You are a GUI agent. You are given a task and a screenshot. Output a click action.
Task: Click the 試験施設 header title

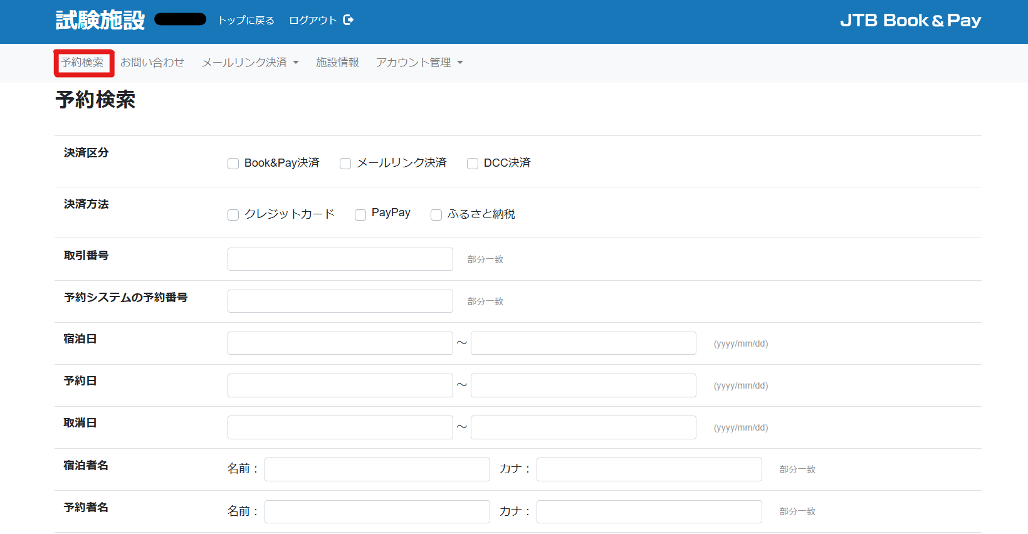coord(100,20)
